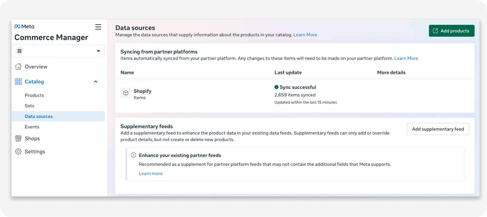The height and width of the screenshot is (217, 487).
Task: Click the Catalog grid icon
Action: click(x=18, y=81)
